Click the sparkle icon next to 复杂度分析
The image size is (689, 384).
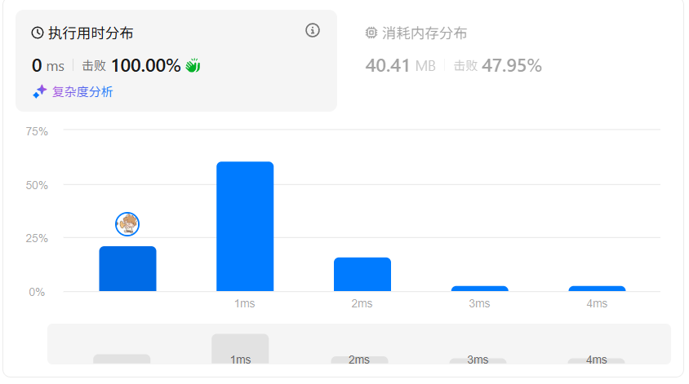(39, 92)
